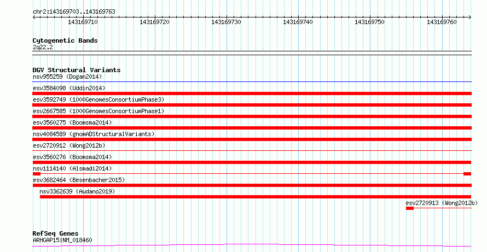Open esv3584098 (Uddin2014) variant label
The image size is (487, 252).
(x=69, y=88)
